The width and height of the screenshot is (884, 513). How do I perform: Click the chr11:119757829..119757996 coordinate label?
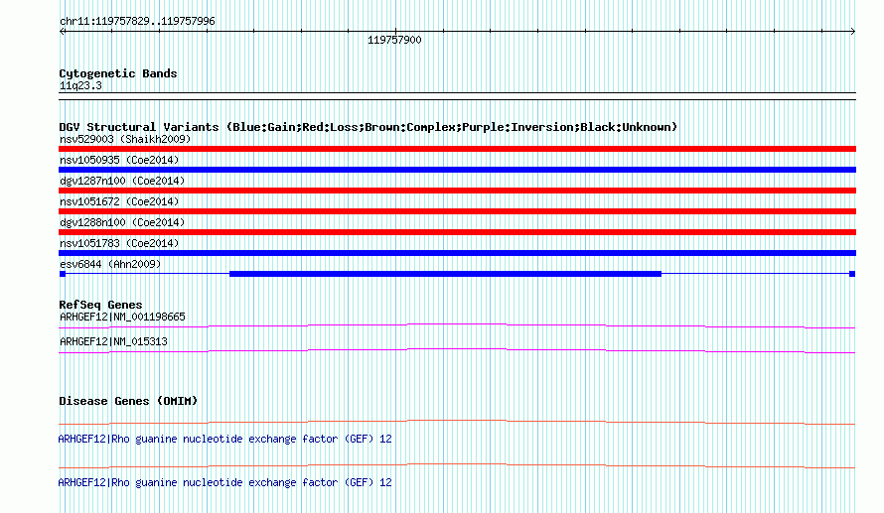coord(137,22)
